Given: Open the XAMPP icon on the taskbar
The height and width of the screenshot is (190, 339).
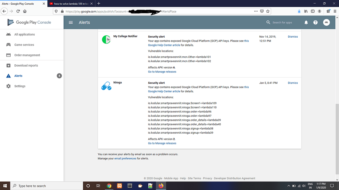Looking at the screenshot, I should tap(119, 186).
